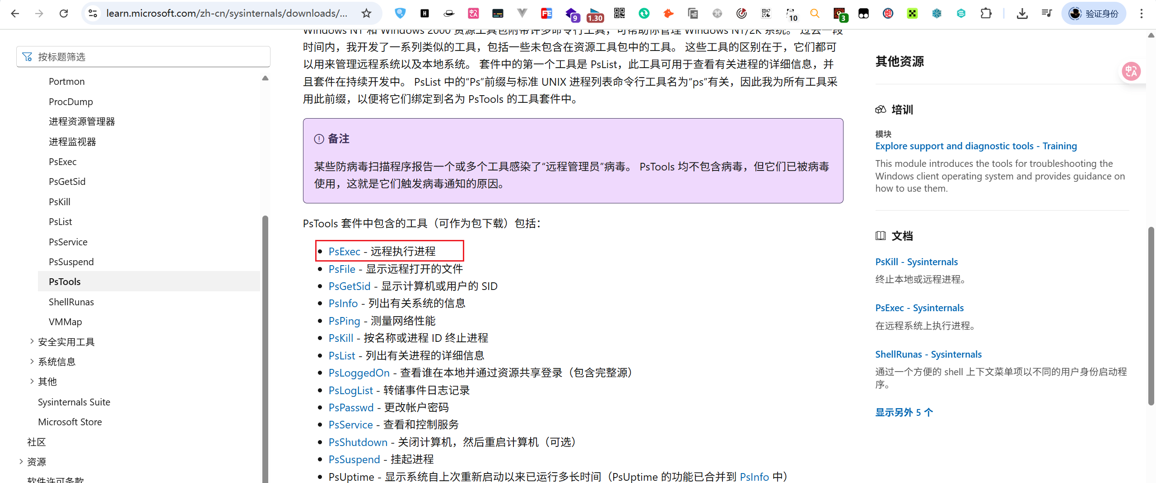This screenshot has height=483, width=1156.
Task: Reload the page using the refresh icon
Action: (64, 14)
